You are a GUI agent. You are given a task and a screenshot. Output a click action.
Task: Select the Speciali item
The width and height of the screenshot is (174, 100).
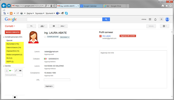[x=9, y=41]
